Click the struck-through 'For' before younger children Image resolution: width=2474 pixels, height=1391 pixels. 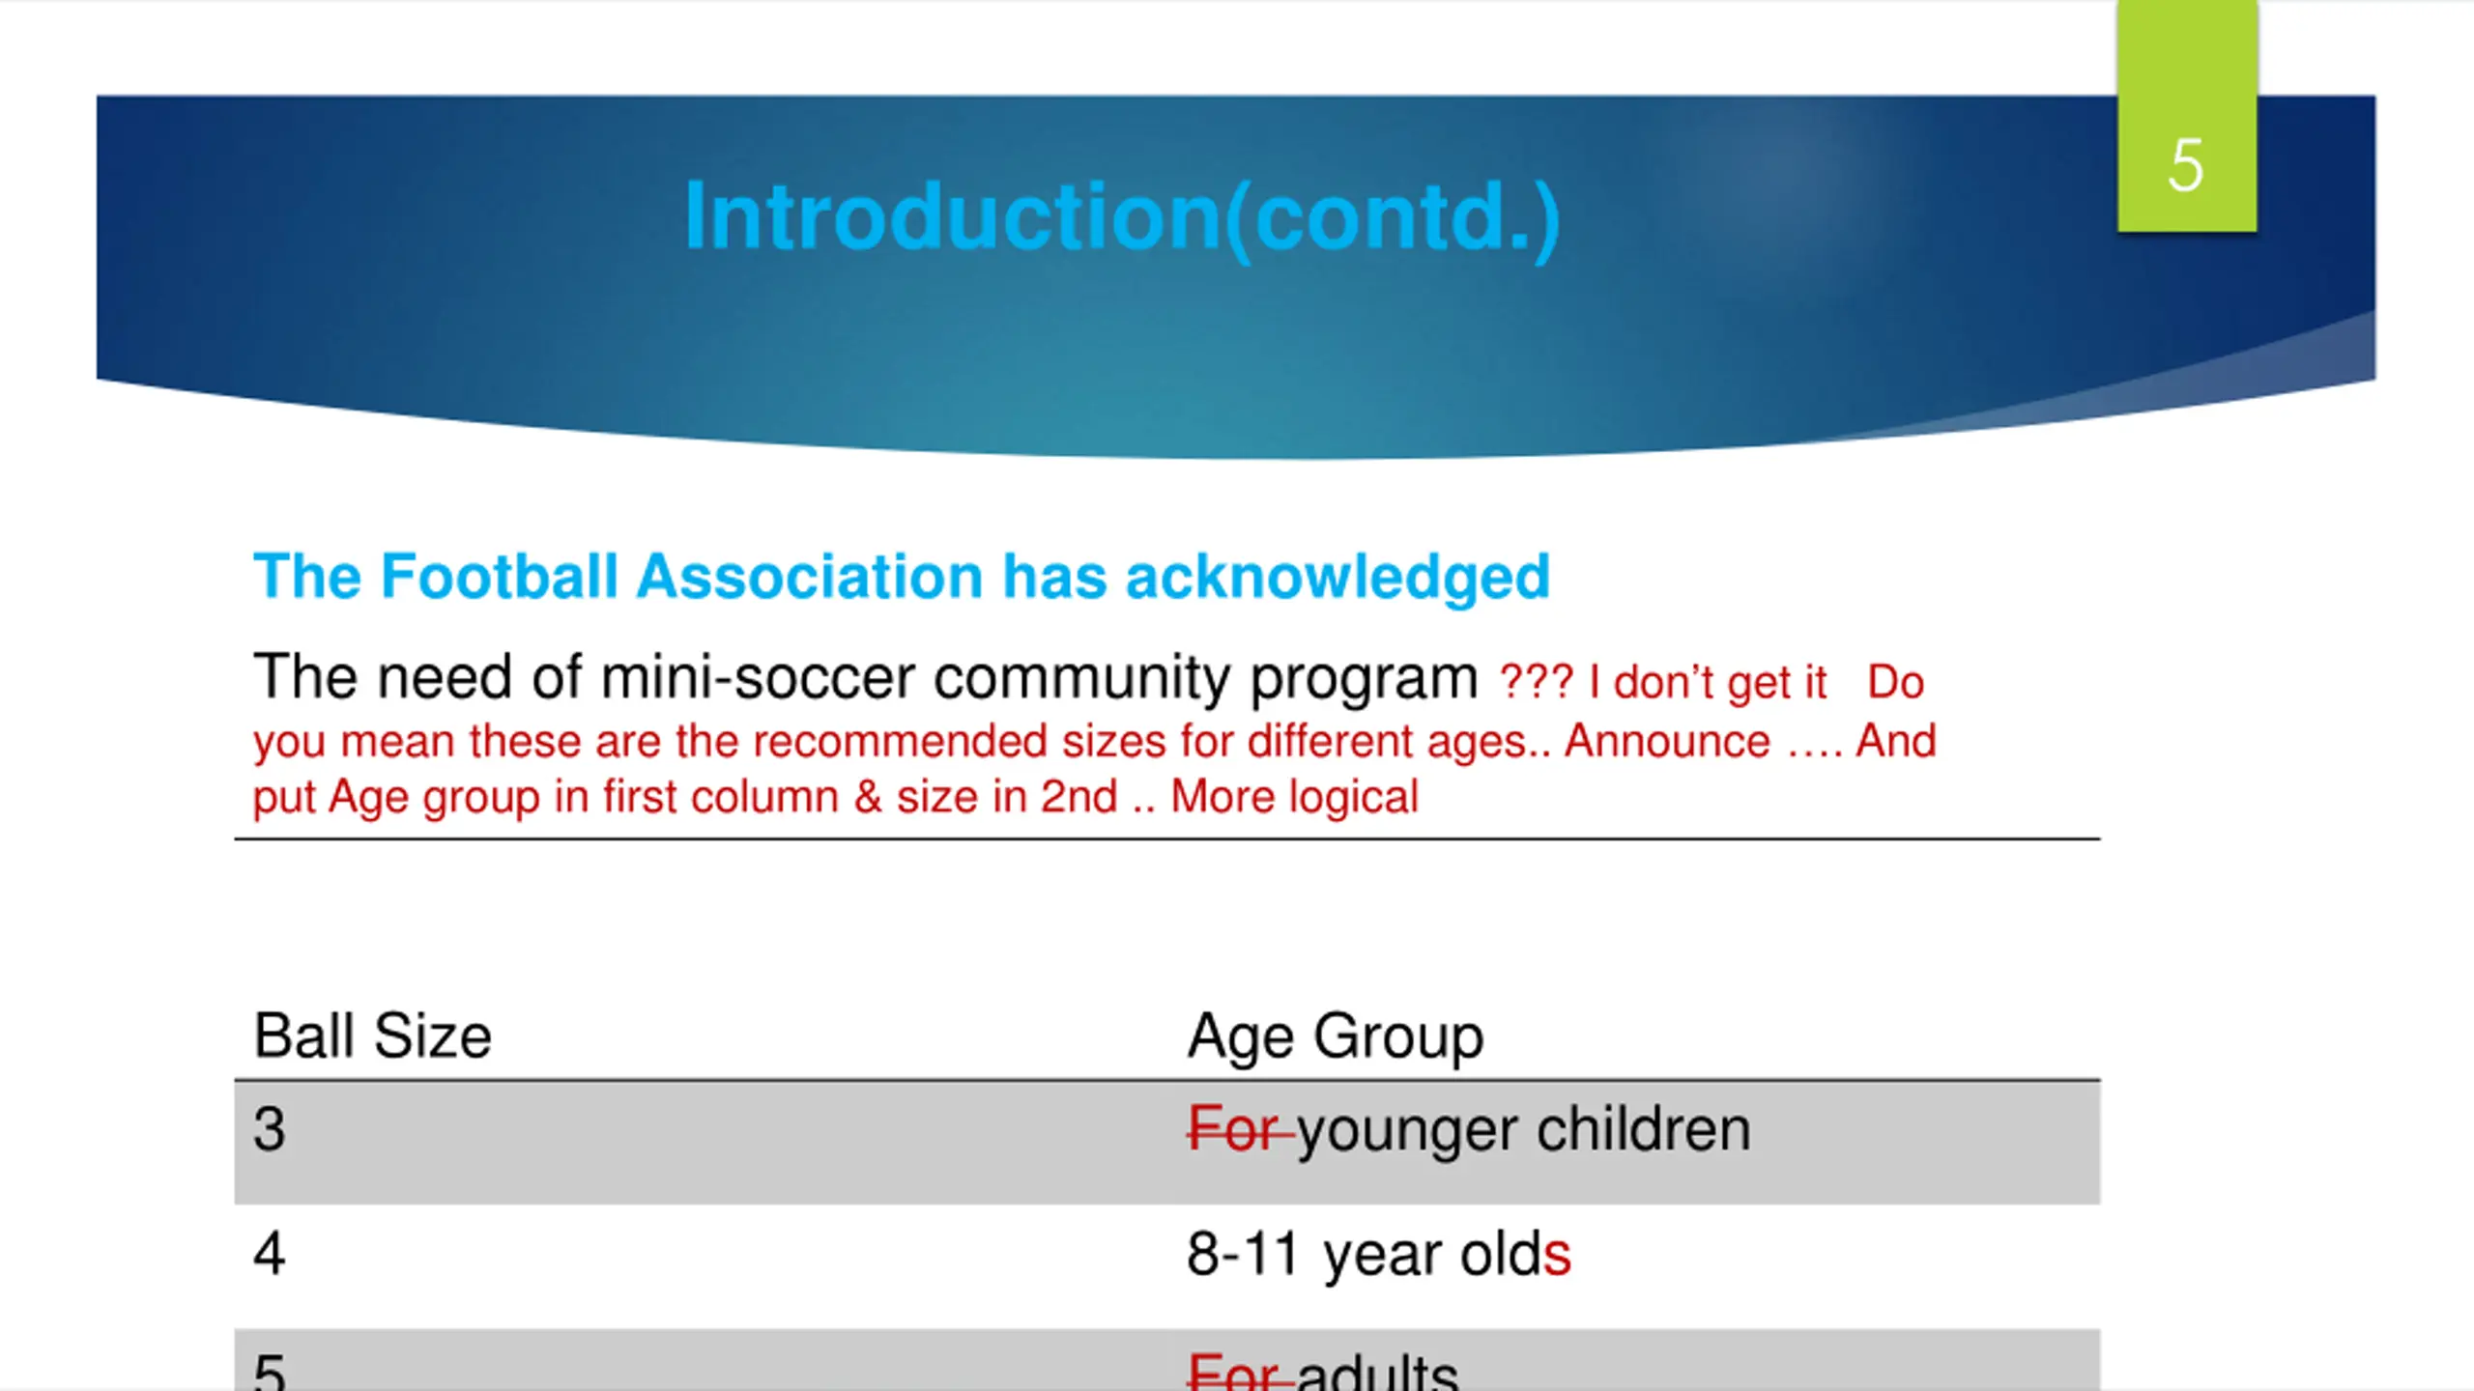tap(1239, 1129)
